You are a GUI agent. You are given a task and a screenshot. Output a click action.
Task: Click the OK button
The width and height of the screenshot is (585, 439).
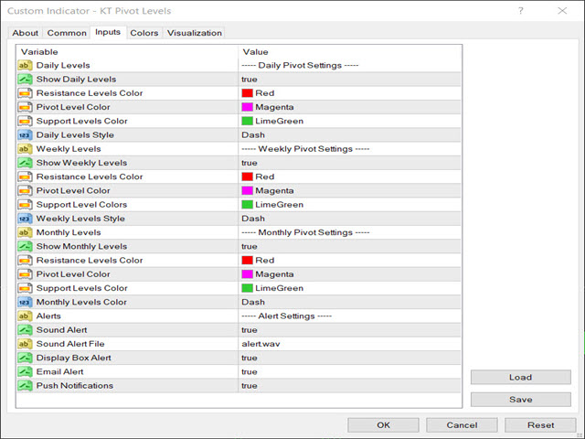tap(383, 424)
